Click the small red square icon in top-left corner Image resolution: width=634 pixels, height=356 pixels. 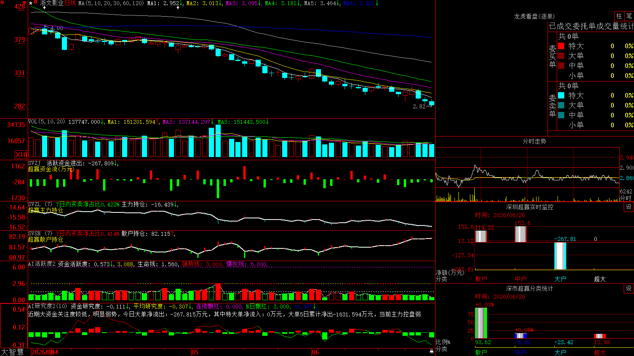pos(2,2)
